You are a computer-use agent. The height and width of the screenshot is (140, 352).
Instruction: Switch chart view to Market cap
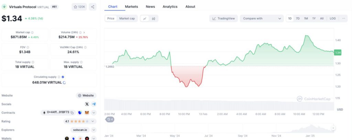click(127, 19)
